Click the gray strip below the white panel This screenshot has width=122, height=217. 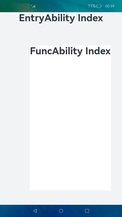coord(61,198)
